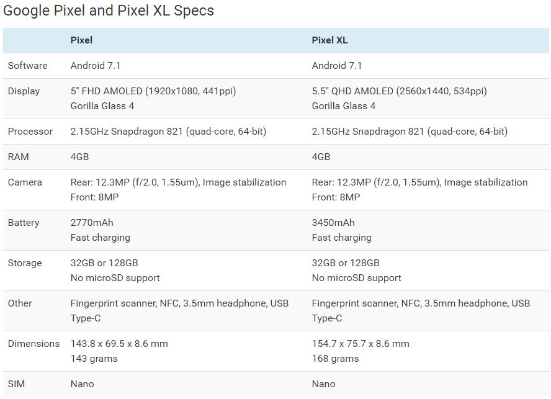The width and height of the screenshot is (551, 399).
Task: Click the Processor row label
Action: point(30,132)
